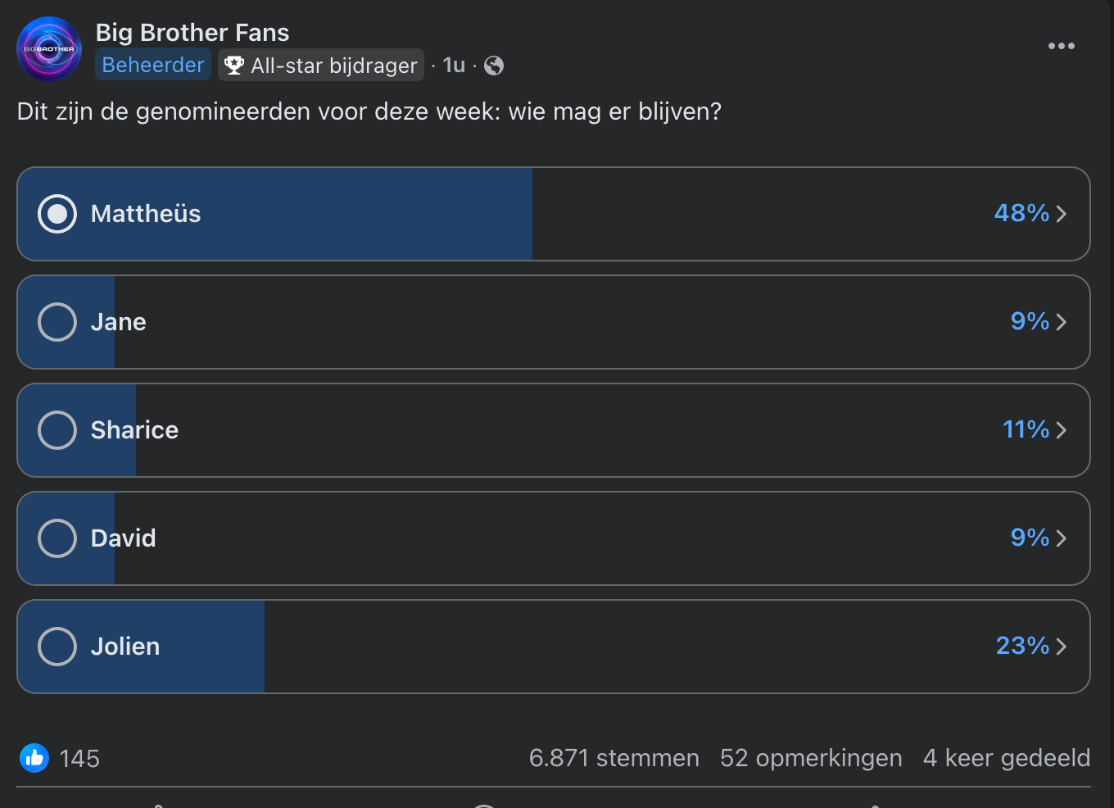Click the trophy icon in All-star badge
Viewport: 1114px width, 808px height.
(x=234, y=65)
